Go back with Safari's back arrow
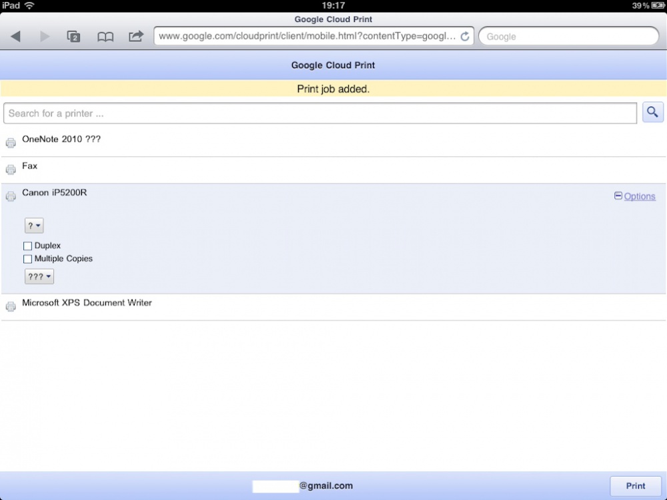Viewport: 667px width, 500px height. [x=16, y=36]
